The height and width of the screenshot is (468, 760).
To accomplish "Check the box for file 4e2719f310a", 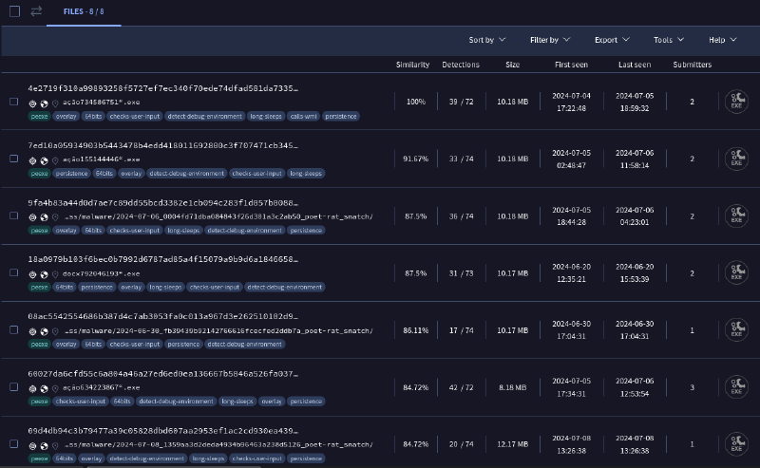I will pos(14,102).
